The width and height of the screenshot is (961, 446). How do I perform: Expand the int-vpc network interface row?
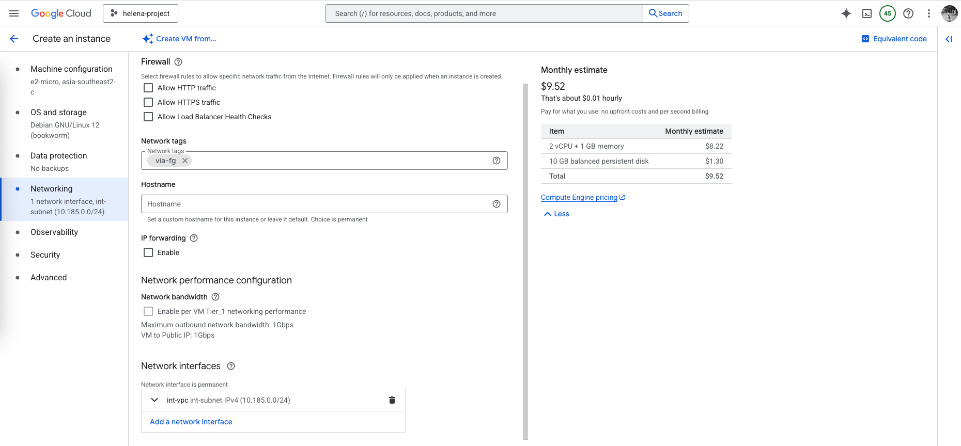(x=154, y=400)
